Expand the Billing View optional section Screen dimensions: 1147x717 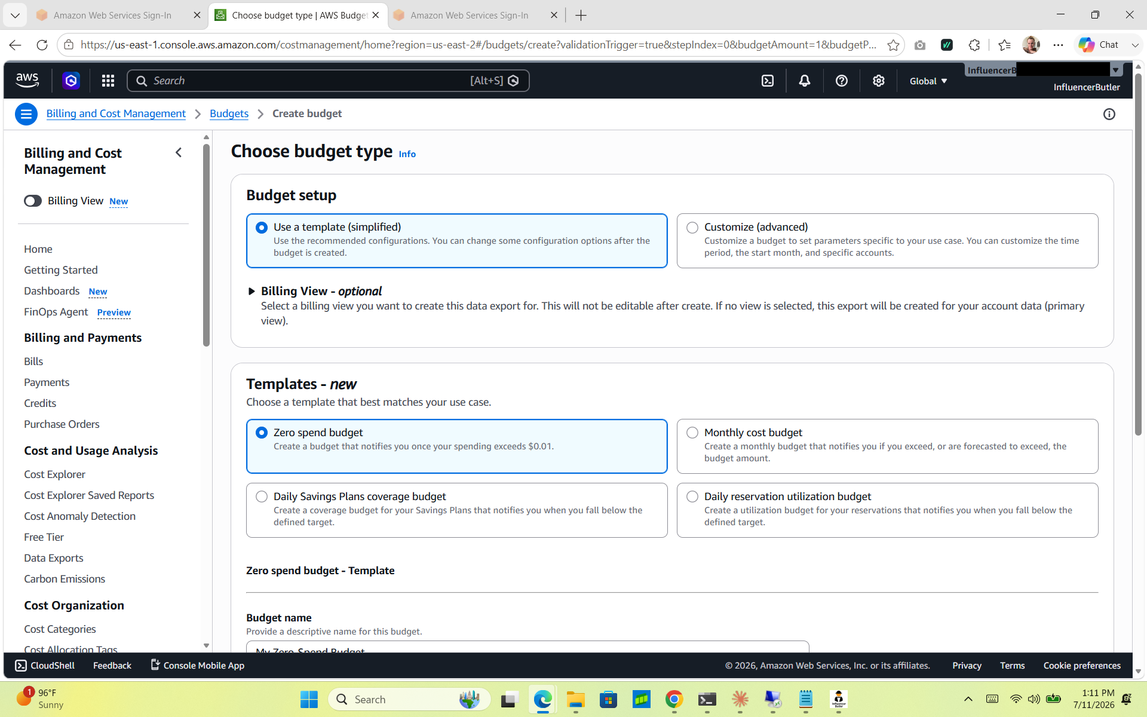point(252,292)
